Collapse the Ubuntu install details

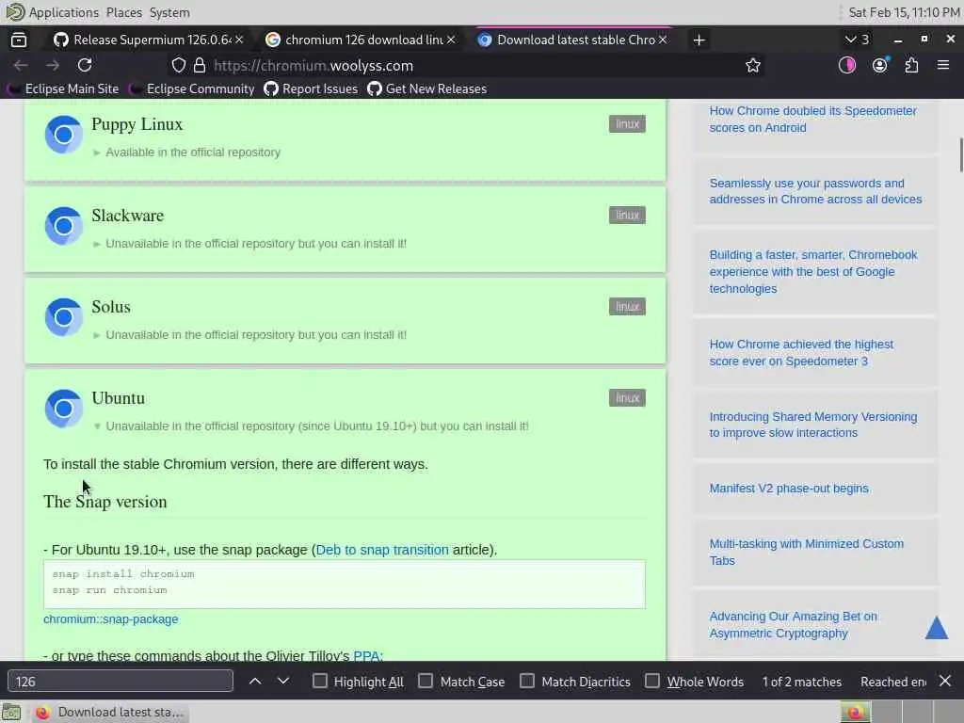pyautogui.click(x=311, y=426)
